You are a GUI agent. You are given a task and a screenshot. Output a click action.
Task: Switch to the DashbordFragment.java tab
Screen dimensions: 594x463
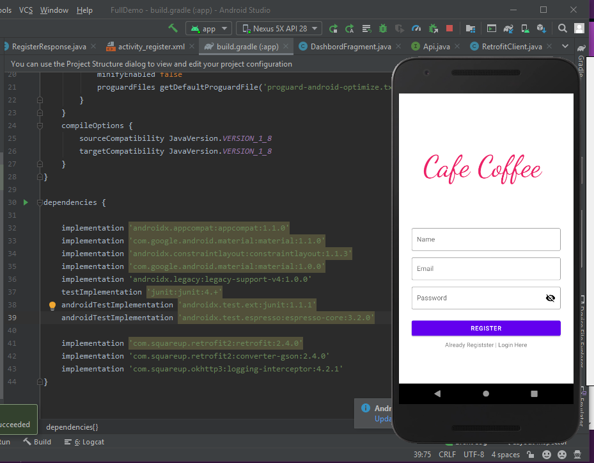click(350, 47)
